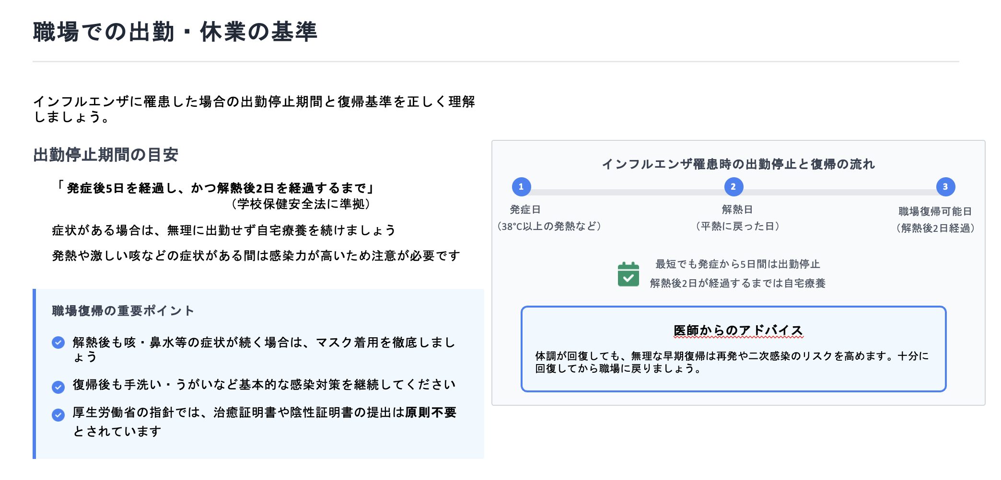Click the 職場での出勤・休業の基準 page title

[175, 32]
